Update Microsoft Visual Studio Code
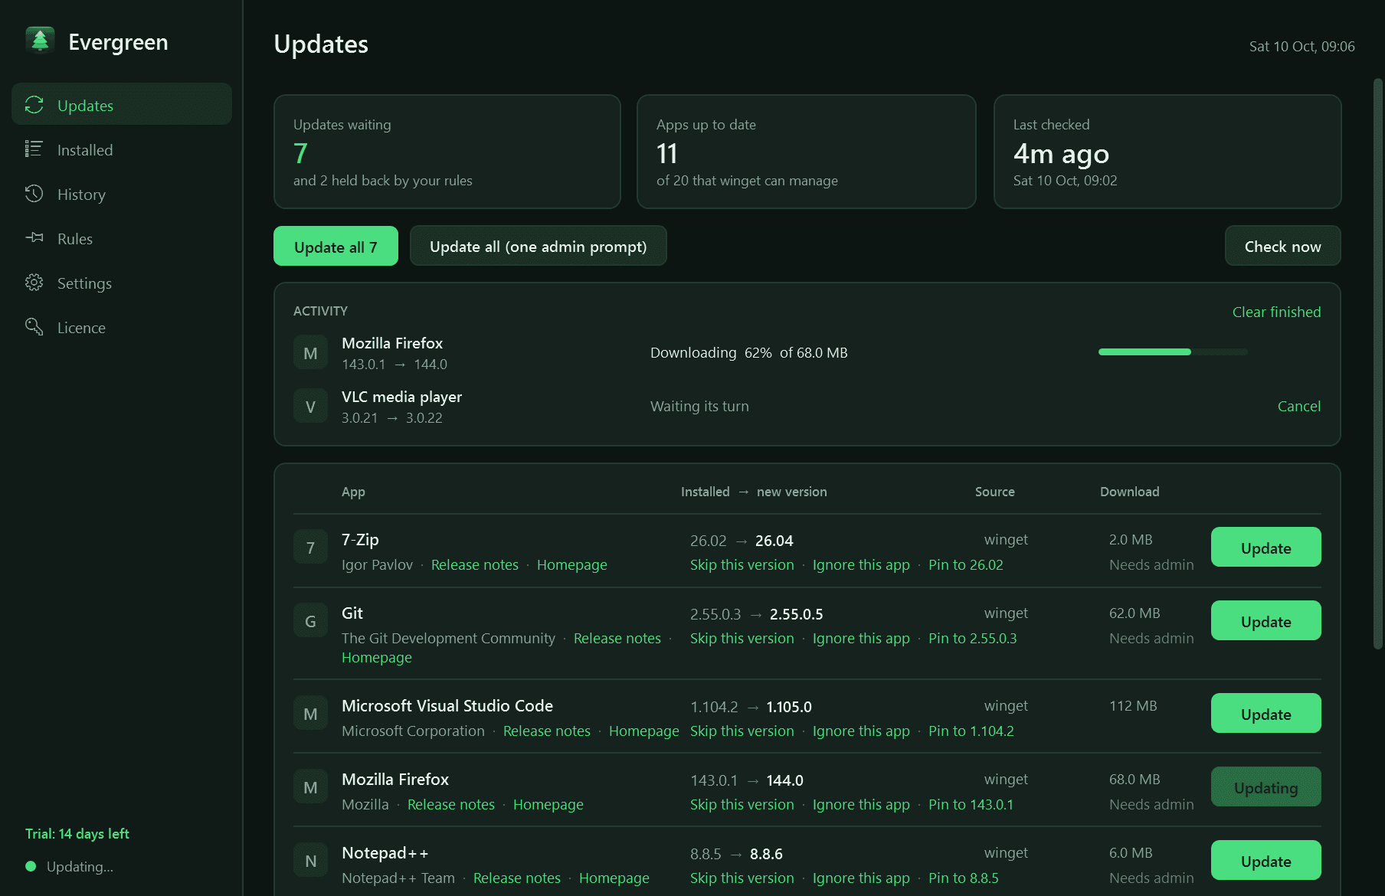Screen dimensions: 1385x896 tap(1266, 713)
